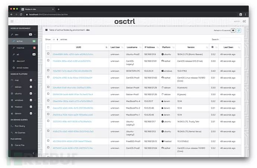The width and height of the screenshot is (257, 168).
Task: Open UUID link for MacBookPro-2 node
Action: point(73,108)
